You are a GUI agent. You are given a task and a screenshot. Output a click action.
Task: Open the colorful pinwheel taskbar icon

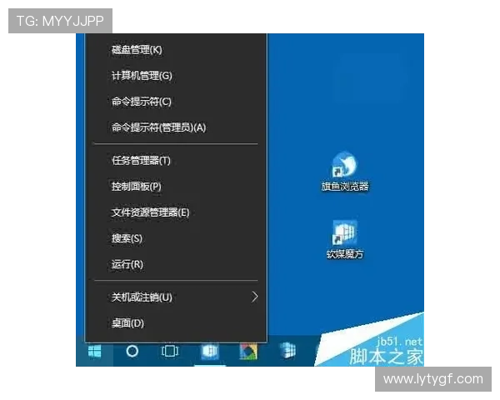[x=248, y=352]
